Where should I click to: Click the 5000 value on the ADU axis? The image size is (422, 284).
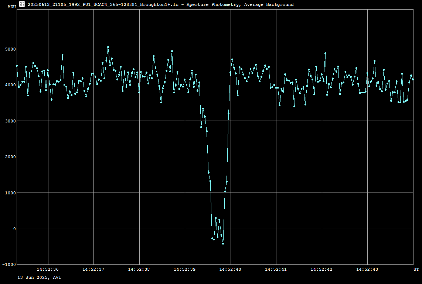click(10, 49)
